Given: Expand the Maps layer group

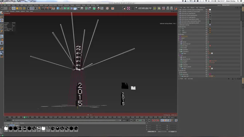Looking at the screenshot, I should (x=179, y=34).
